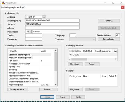Open the InterInfo button
This screenshot has width=125, height=102.
(x=49, y=89)
